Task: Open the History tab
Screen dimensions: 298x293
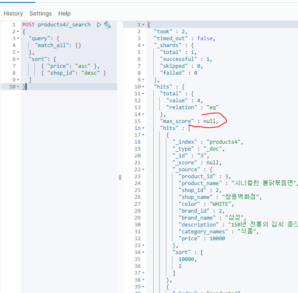Action: 13,13
